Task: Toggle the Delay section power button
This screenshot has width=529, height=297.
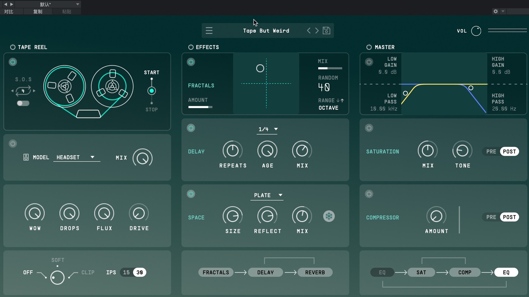Action: (x=191, y=128)
